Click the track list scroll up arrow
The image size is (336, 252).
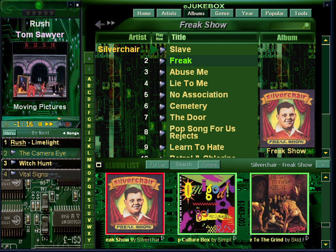point(326,40)
